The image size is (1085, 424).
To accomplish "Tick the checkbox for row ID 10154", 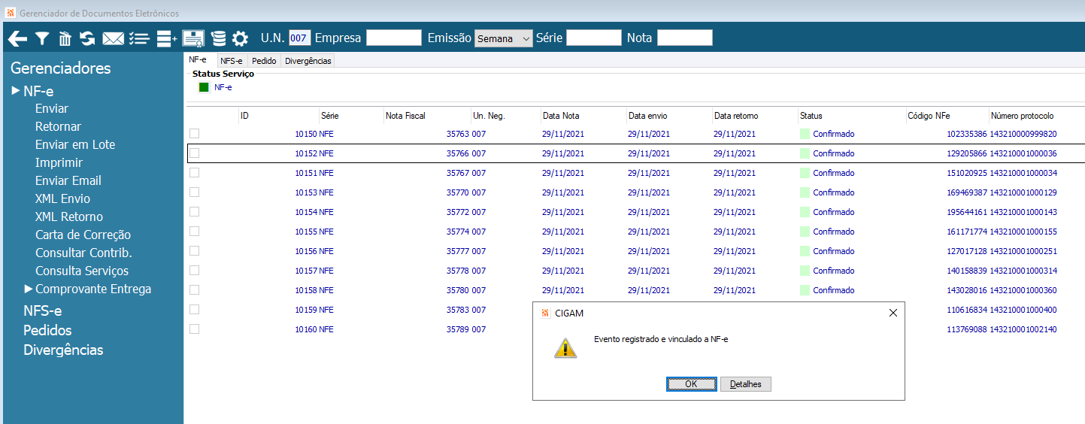I will click(x=194, y=211).
